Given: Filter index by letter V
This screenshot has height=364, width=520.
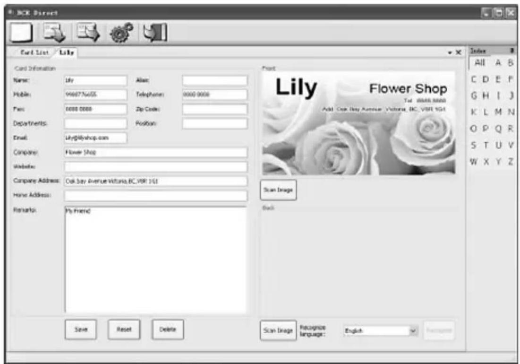Looking at the screenshot, I should pyautogui.click(x=511, y=145).
